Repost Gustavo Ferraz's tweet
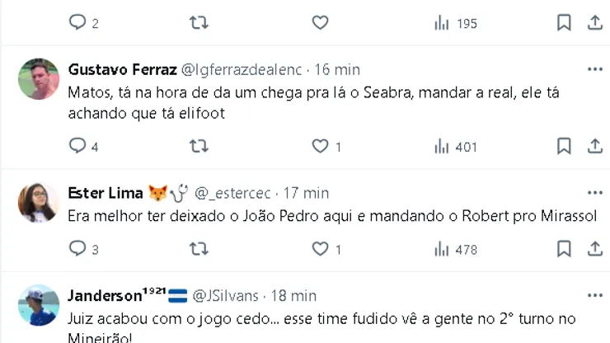 pyautogui.click(x=199, y=146)
